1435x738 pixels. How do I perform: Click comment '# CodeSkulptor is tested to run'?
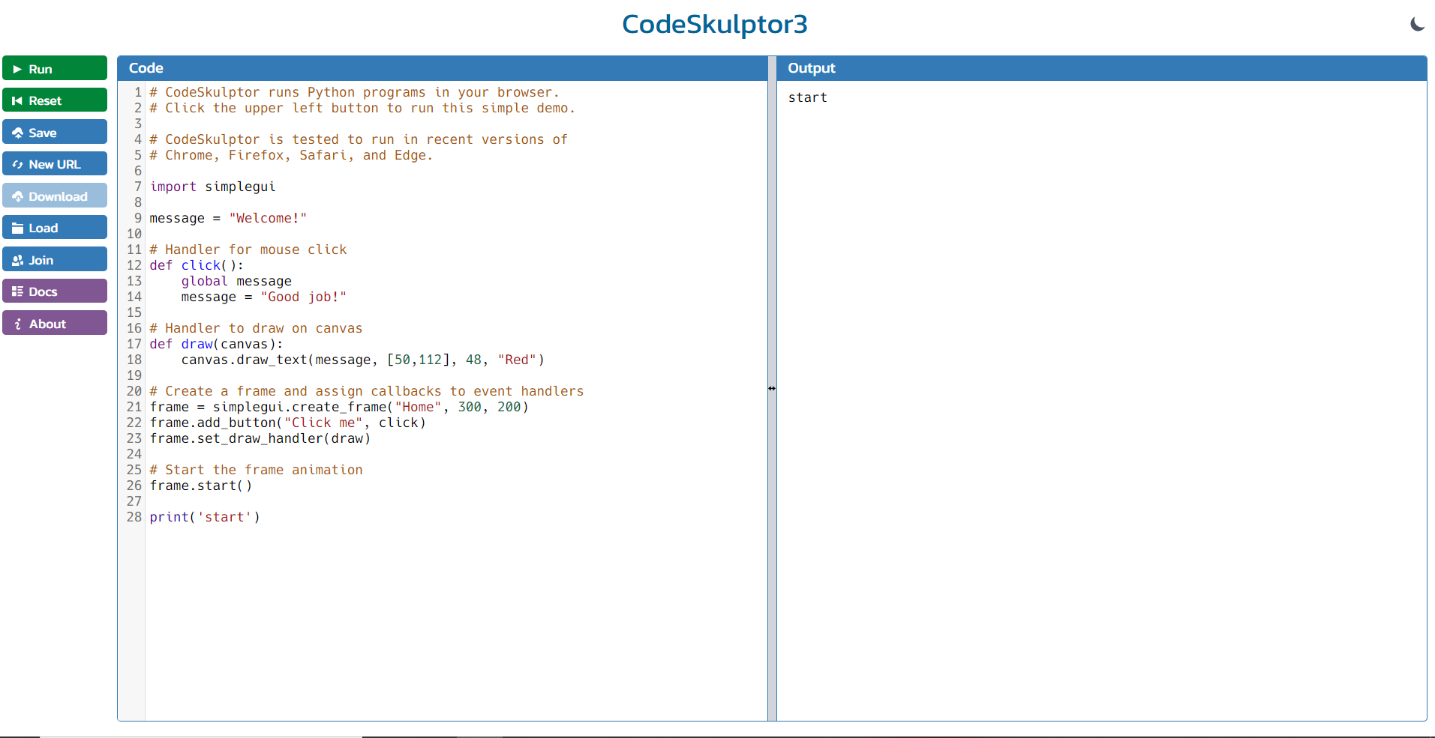[x=359, y=139]
